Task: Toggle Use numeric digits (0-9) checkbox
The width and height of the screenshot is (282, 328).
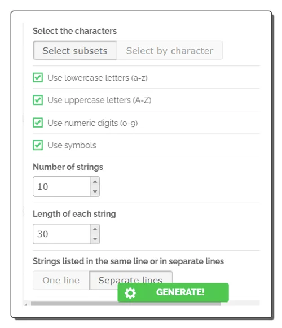Action: click(x=38, y=123)
